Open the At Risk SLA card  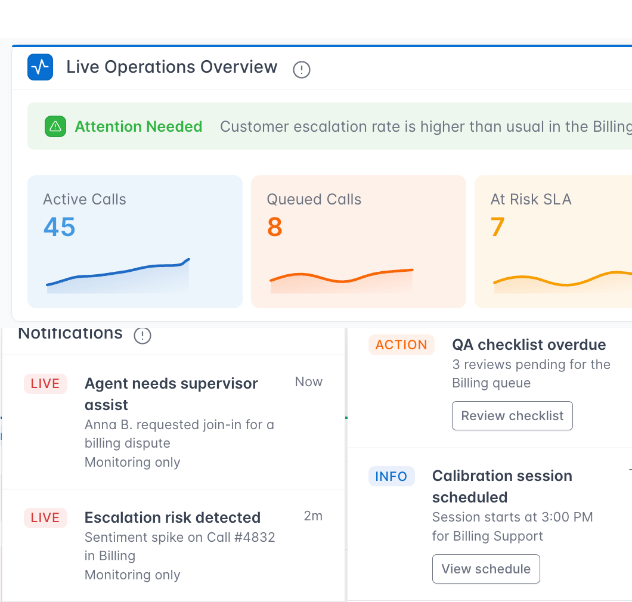point(553,242)
